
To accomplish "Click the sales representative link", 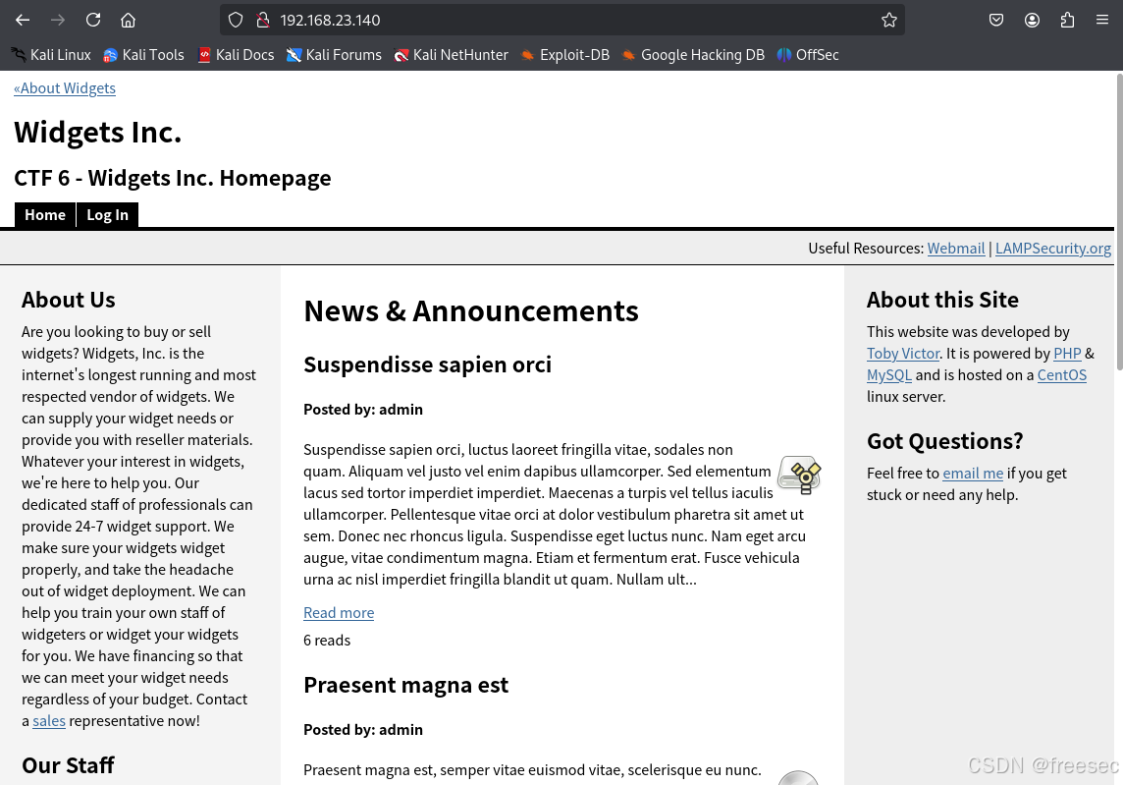I will [49, 720].
